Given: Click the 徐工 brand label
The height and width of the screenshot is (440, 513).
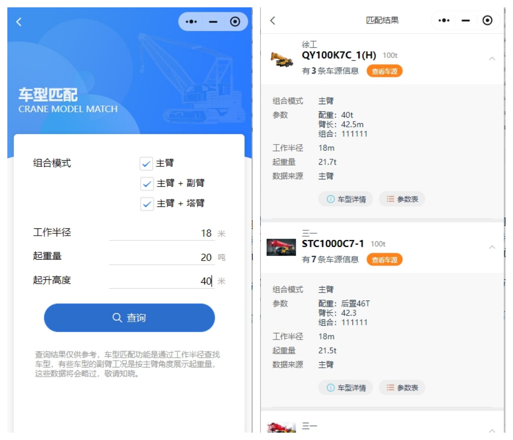Looking at the screenshot, I should pos(310,44).
